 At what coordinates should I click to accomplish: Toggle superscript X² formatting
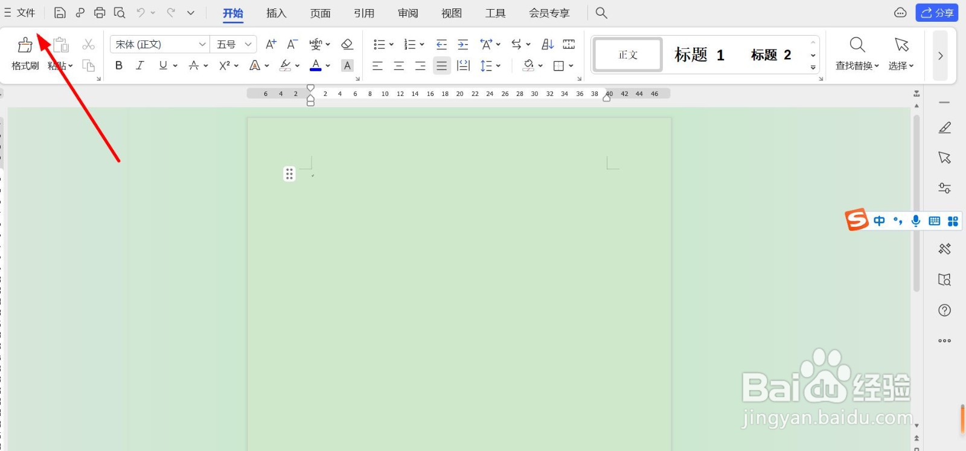(225, 65)
